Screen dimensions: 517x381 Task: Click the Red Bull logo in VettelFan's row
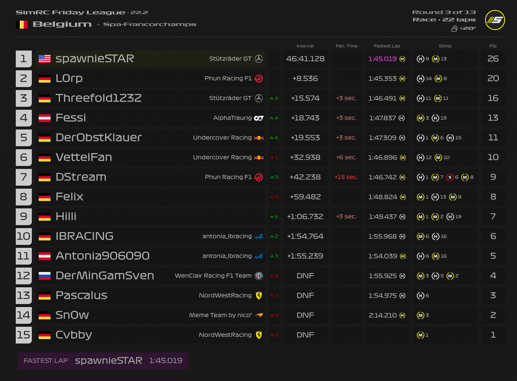[x=259, y=157]
